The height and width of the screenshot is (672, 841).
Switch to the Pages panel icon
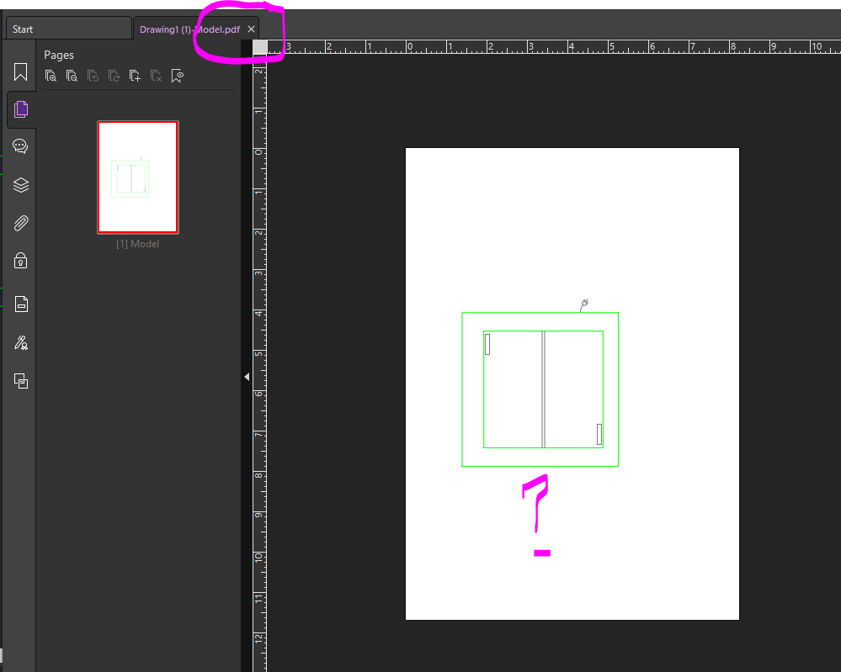pyautogui.click(x=20, y=108)
